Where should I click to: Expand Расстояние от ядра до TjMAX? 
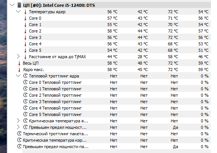18,57
